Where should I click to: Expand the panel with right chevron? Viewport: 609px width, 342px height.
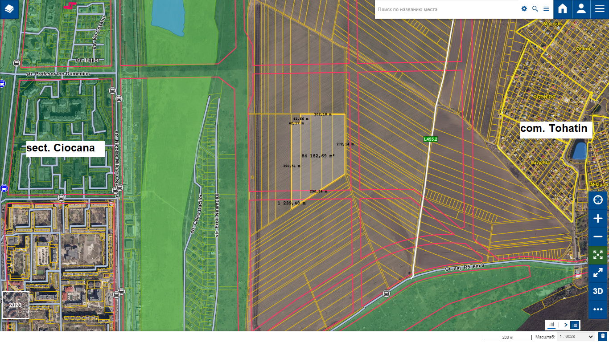[x=565, y=325]
